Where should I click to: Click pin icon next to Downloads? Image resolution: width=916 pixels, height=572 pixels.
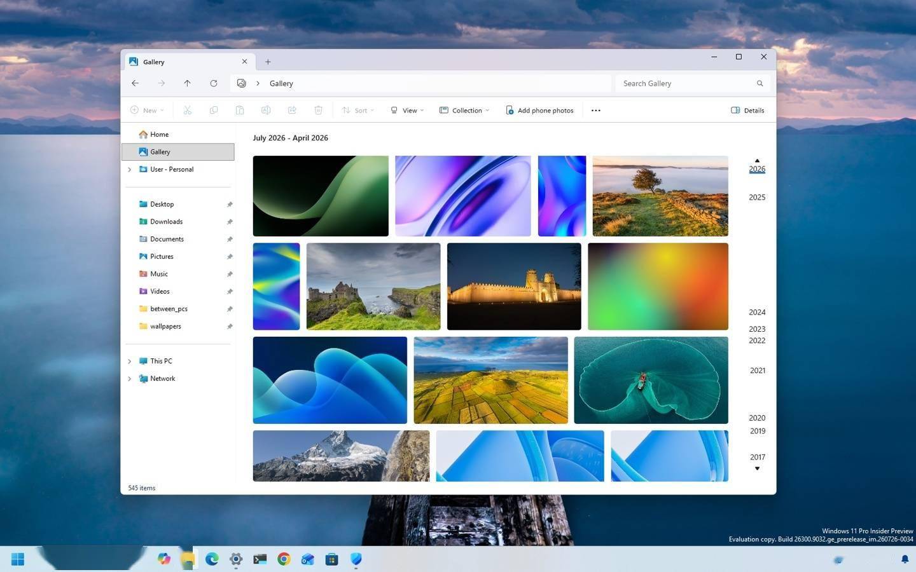click(230, 222)
